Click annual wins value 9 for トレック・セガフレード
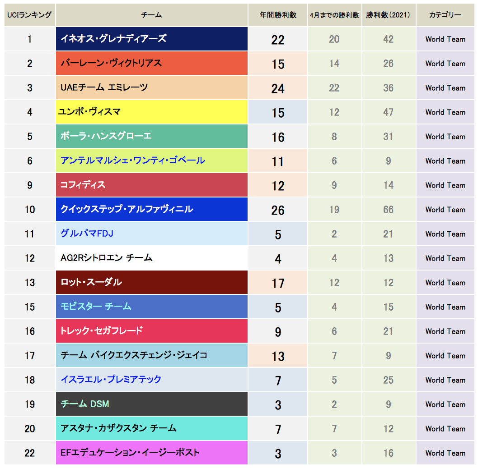The image size is (478, 468). click(278, 332)
